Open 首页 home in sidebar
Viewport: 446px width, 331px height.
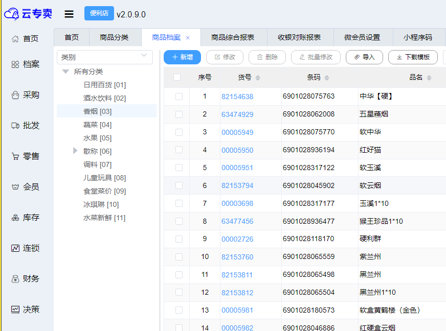pos(26,39)
